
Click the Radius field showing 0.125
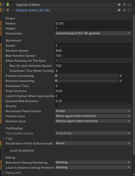click(93, 23)
